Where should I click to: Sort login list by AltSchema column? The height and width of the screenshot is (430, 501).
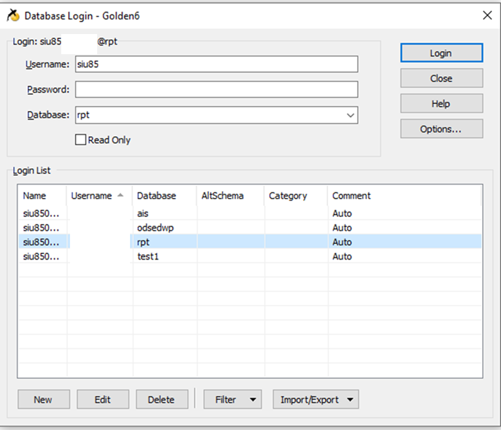pyautogui.click(x=230, y=195)
